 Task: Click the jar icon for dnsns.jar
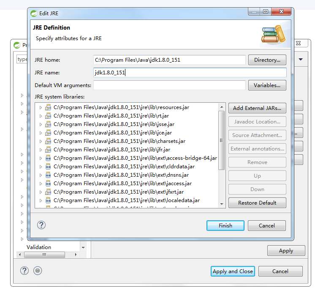48,175
